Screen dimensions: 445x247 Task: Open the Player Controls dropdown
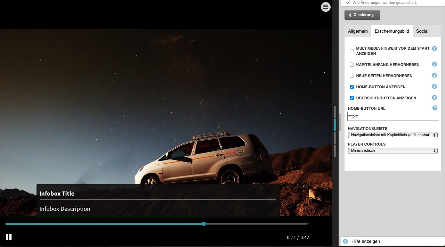[x=393, y=151]
